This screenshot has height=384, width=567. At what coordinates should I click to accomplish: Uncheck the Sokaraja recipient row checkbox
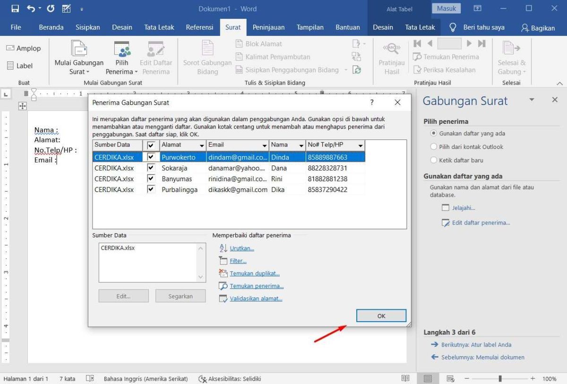151,167
